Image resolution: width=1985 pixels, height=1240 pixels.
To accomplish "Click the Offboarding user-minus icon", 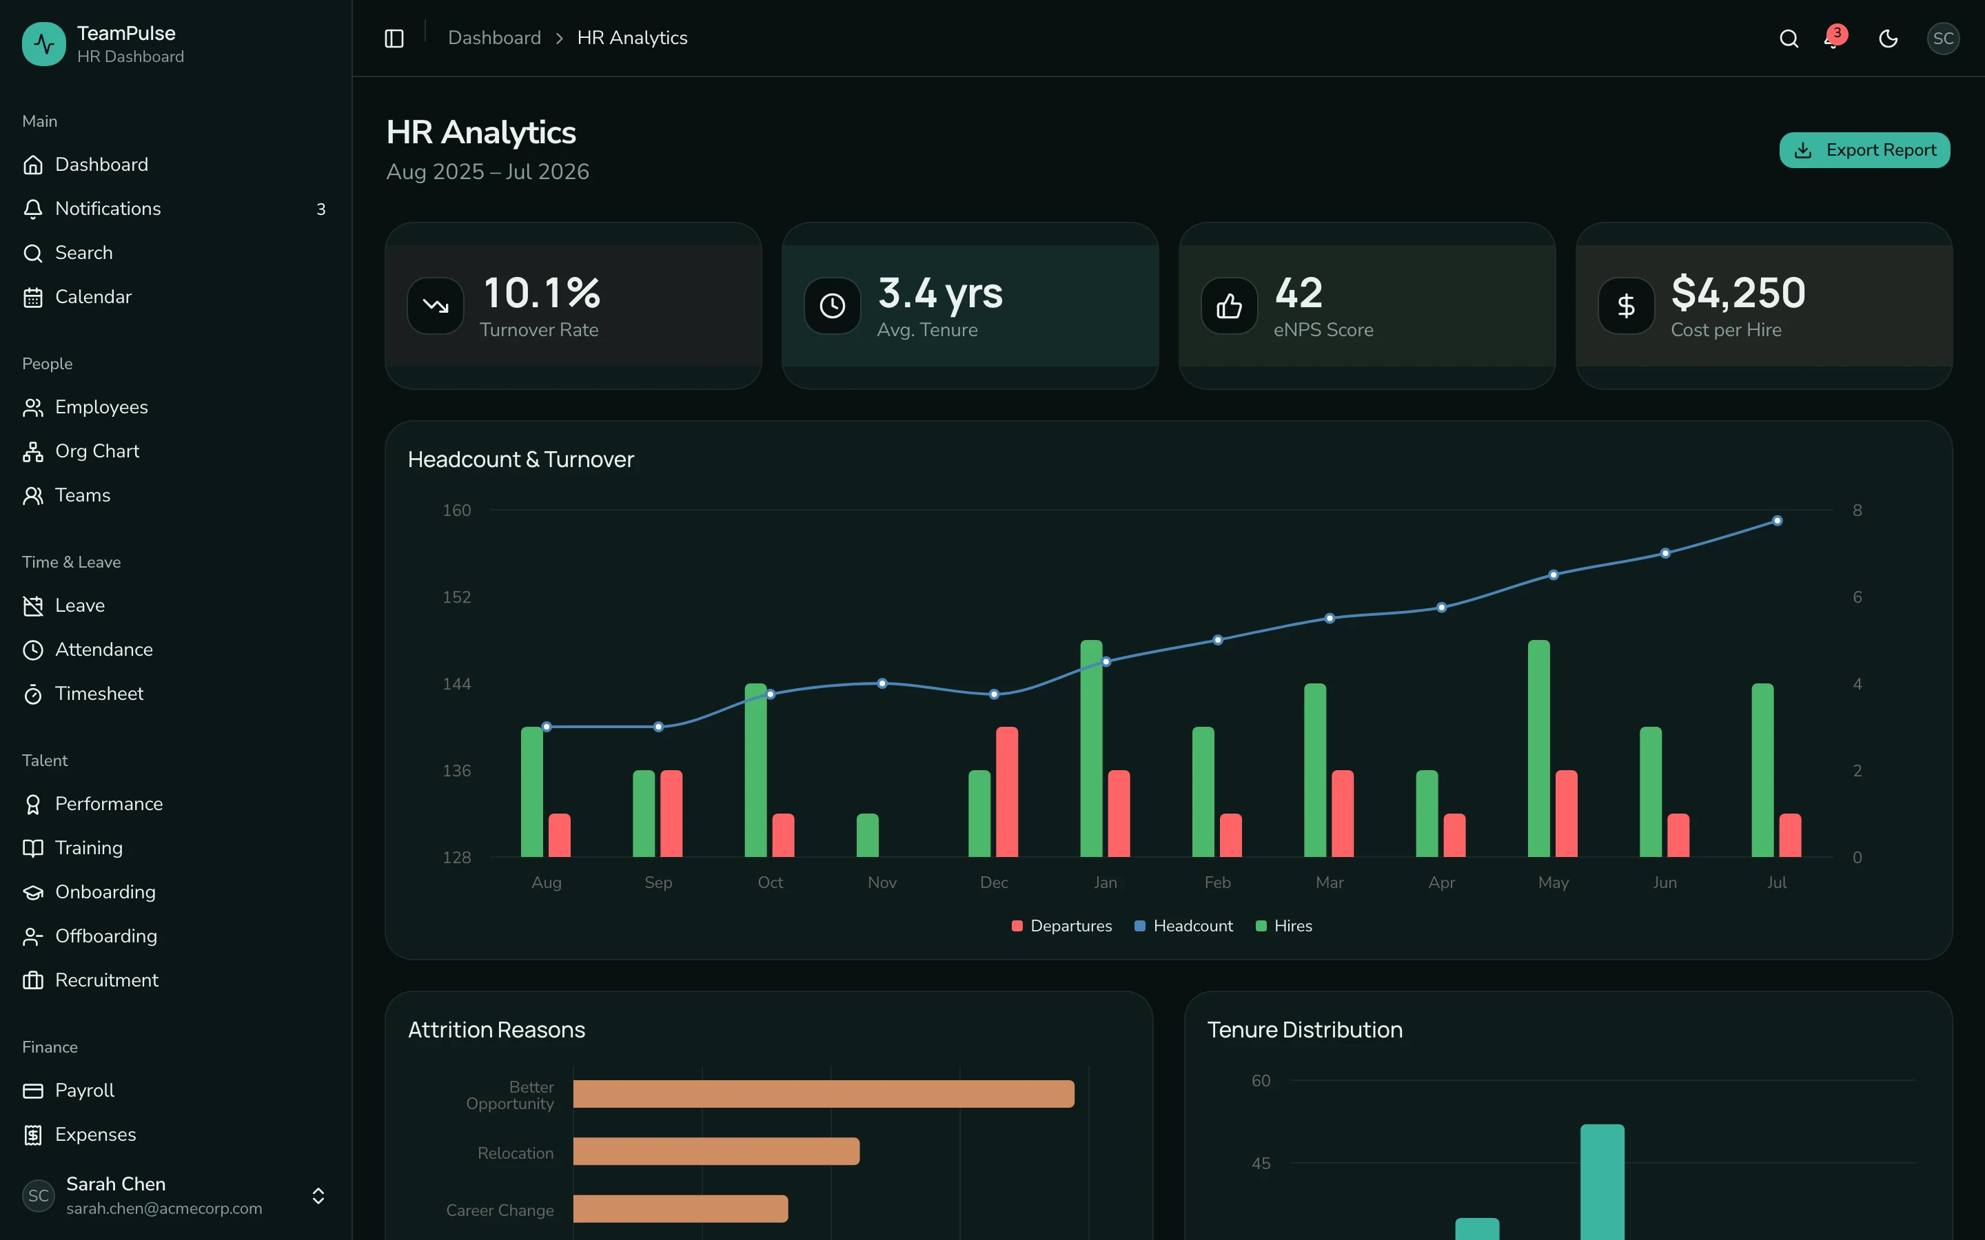I will point(33,938).
